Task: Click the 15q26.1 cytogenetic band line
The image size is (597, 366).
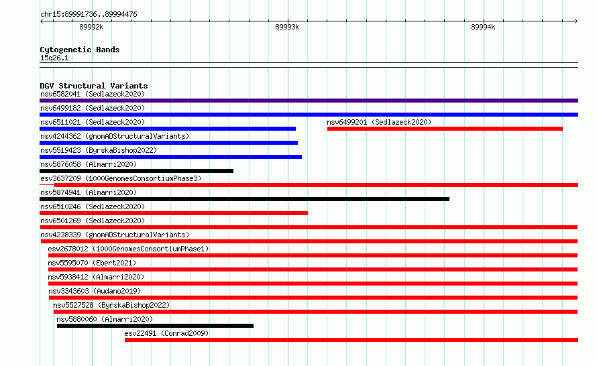Action: tap(309, 65)
